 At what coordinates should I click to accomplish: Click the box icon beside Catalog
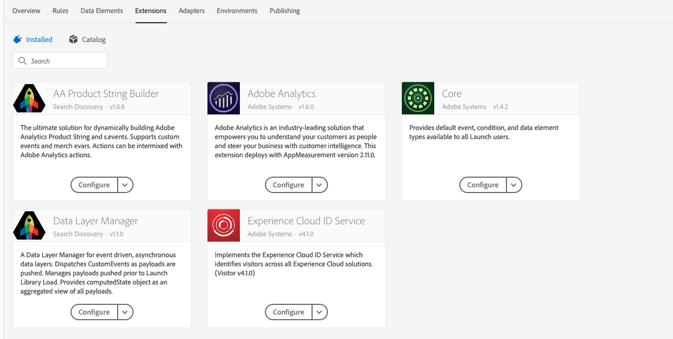coord(73,39)
